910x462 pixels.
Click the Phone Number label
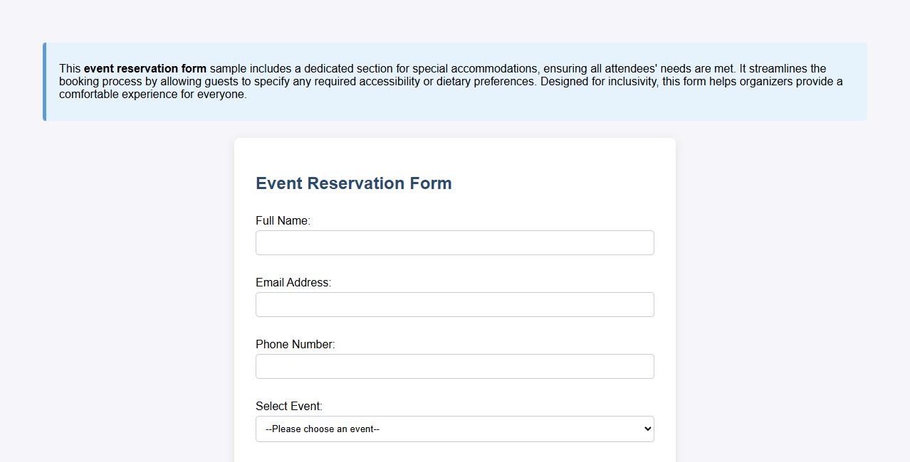295,344
